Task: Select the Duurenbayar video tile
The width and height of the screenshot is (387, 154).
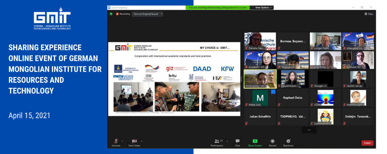Action: 293,79
